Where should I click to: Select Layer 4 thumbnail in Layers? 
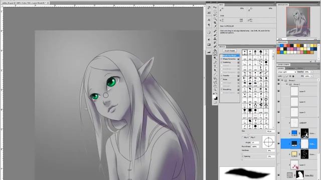click(x=294, y=101)
